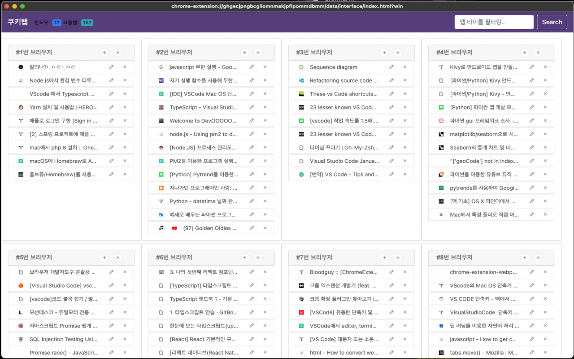574x359 pixels.
Task: Click the plus icon on #6번 브라우저
Action: tap(244, 258)
